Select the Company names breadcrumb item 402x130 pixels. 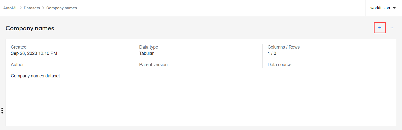tap(62, 8)
